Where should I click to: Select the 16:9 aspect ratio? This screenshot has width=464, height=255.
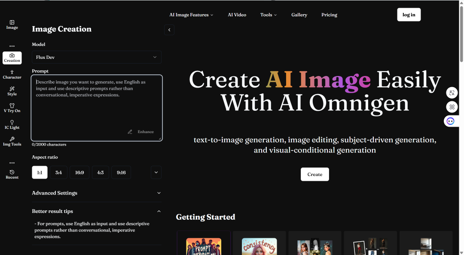[x=79, y=173]
